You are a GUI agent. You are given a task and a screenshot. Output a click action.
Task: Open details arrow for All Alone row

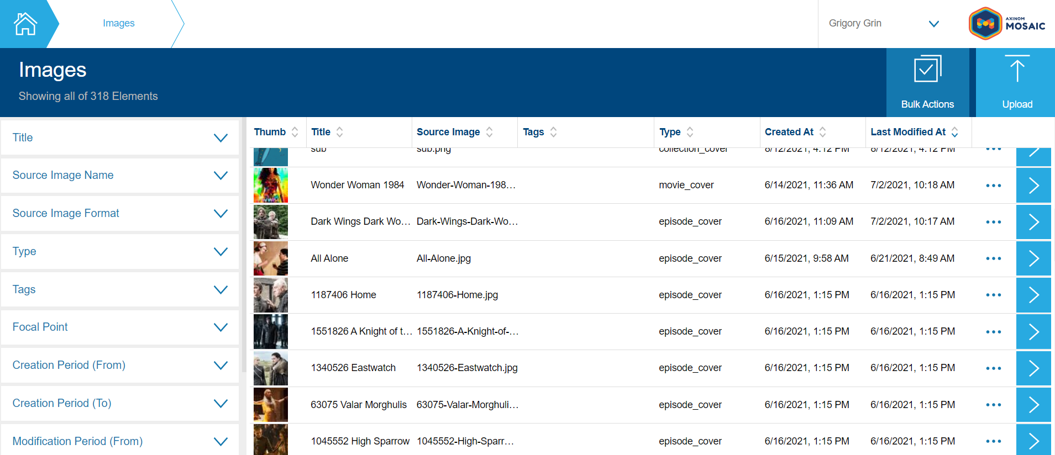pyautogui.click(x=1033, y=258)
